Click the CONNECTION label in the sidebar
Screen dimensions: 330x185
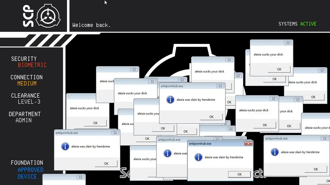point(27,77)
